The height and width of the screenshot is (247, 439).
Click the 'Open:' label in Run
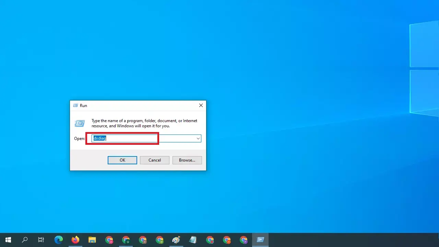pyautogui.click(x=80, y=139)
